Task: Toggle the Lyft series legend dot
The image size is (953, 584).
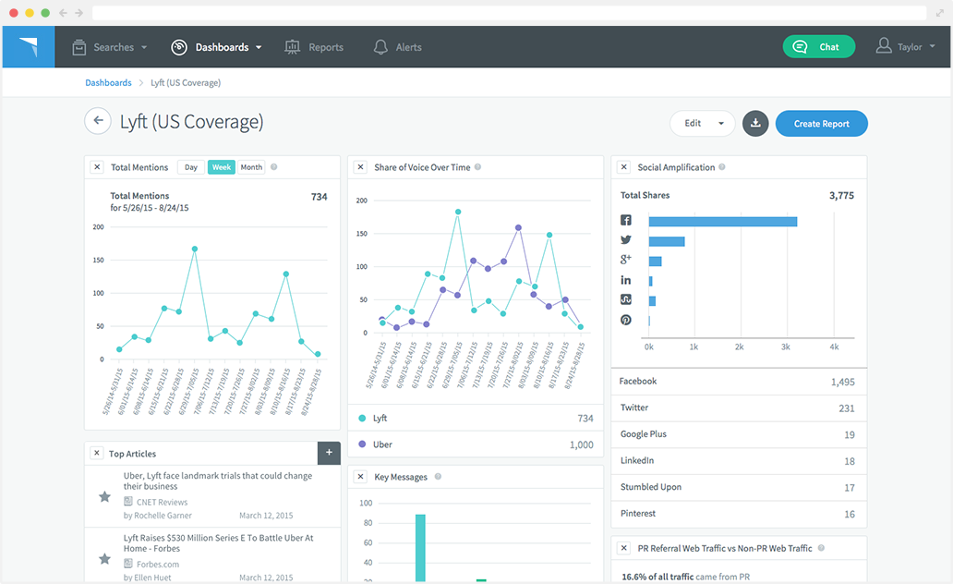Action: point(362,418)
